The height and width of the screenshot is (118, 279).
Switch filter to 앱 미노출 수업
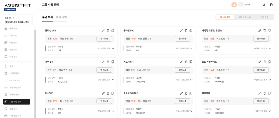(245, 17)
